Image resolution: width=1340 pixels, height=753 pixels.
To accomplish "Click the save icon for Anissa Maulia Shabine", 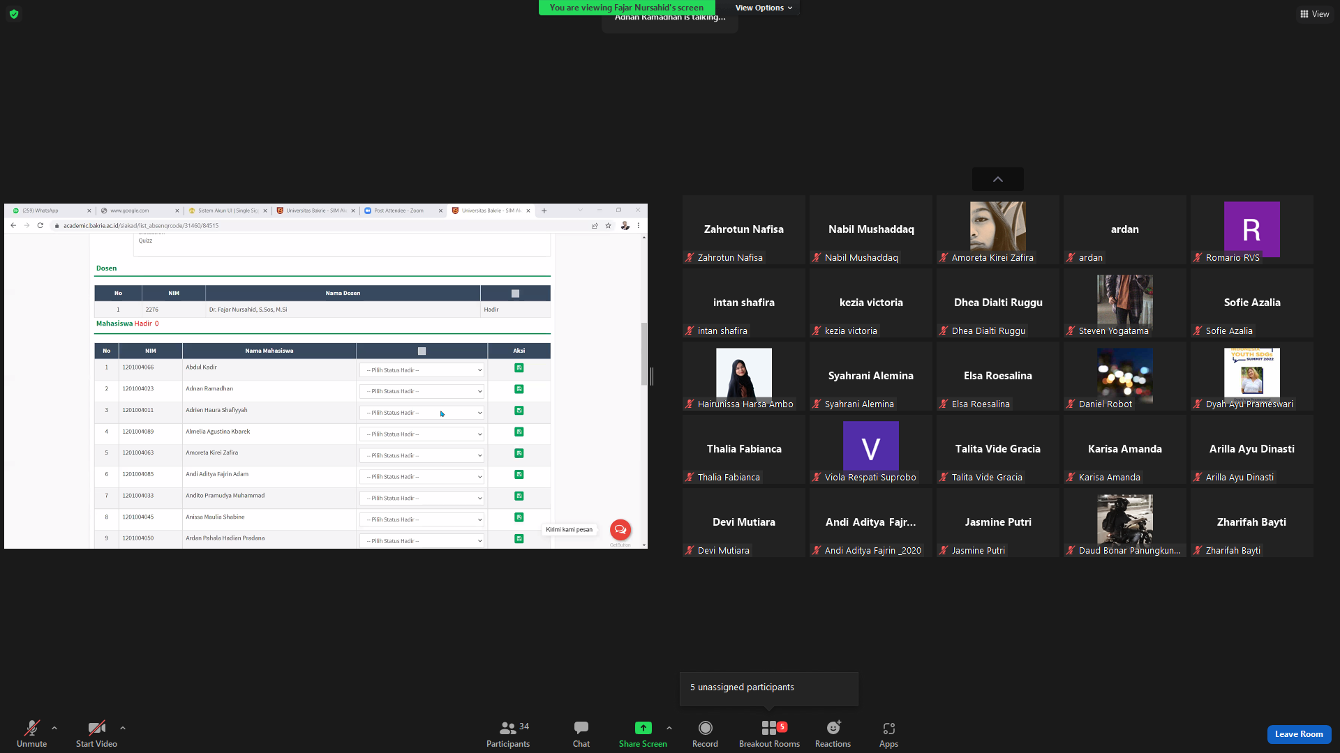I will point(519,517).
